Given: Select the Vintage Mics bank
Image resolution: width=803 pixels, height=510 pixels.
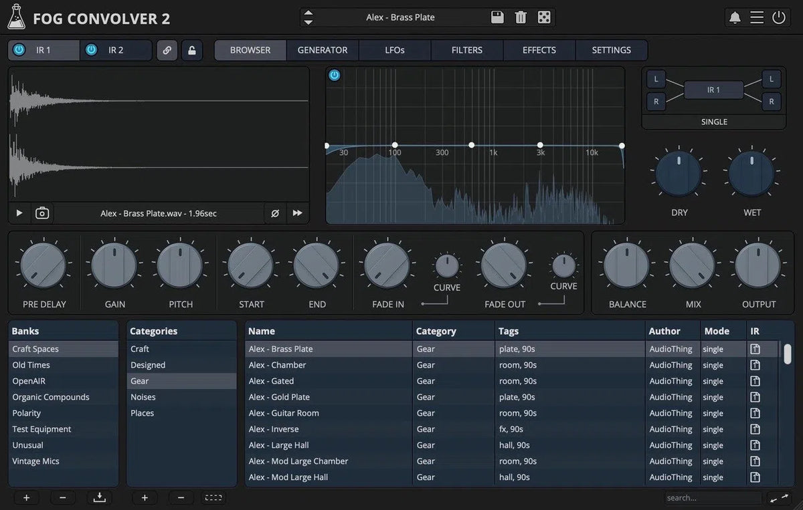Looking at the screenshot, I should click(x=35, y=461).
